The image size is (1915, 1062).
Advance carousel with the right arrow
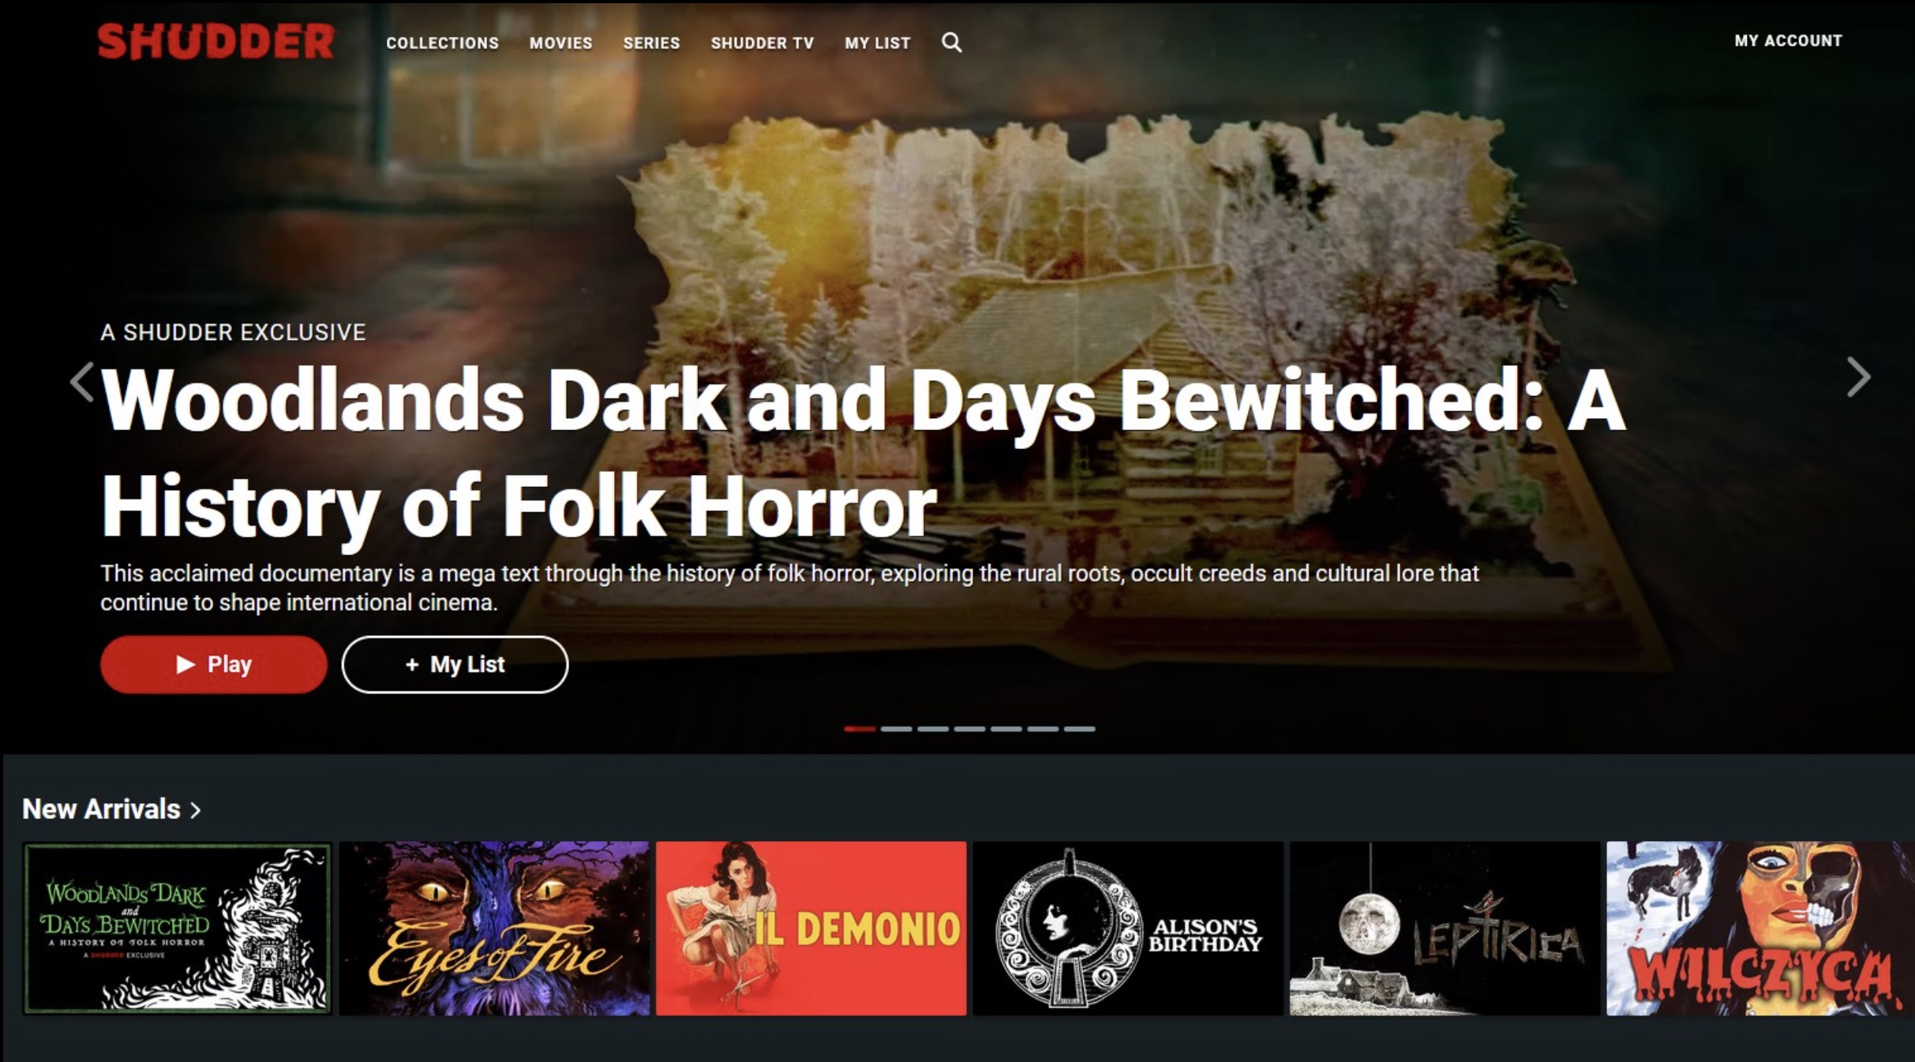click(x=1859, y=377)
